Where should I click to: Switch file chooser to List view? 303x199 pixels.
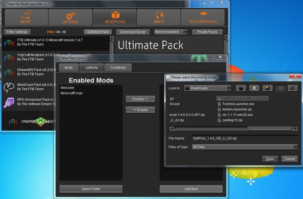[x=281, y=88]
